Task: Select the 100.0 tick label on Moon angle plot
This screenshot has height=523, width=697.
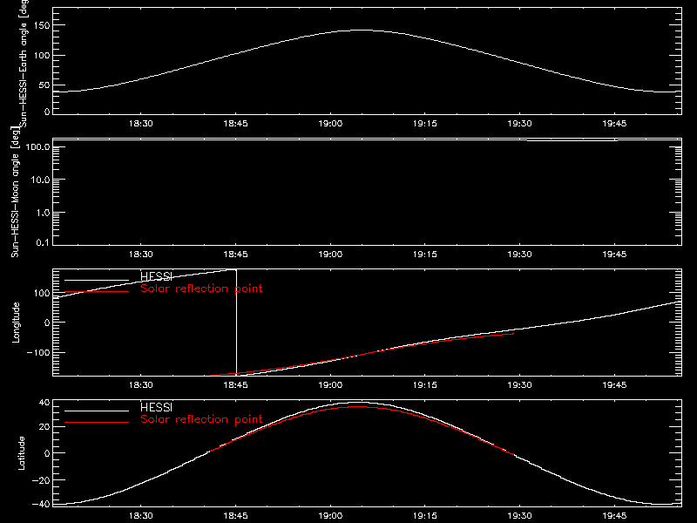Action: 38,146
